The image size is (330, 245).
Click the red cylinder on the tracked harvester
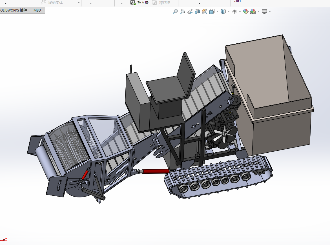(x=156, y=171)
